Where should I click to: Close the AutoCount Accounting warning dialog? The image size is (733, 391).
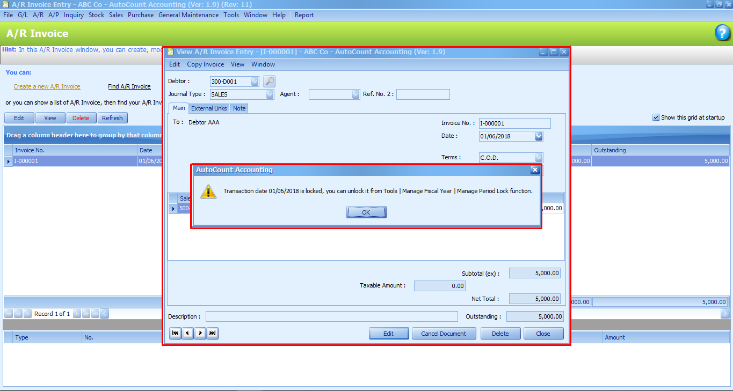[x=534, y=170]
